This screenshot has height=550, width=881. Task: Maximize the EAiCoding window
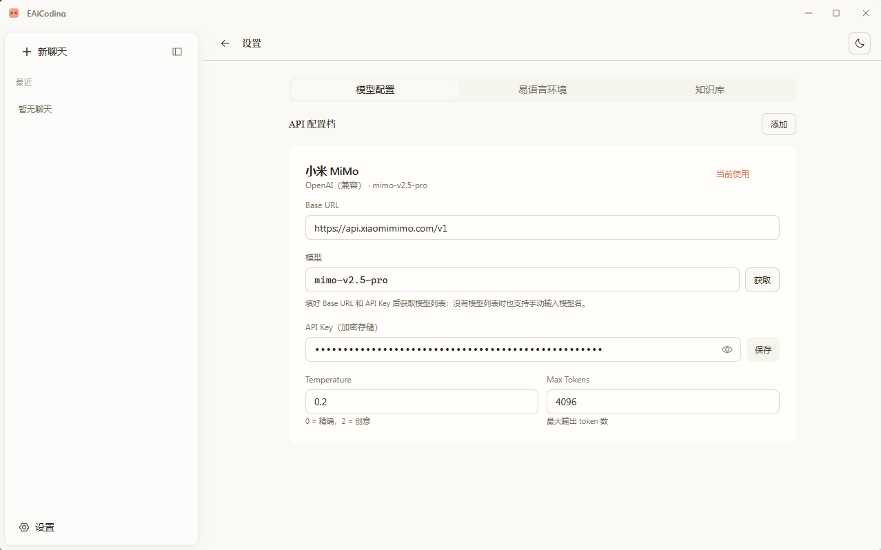(x=836, y=13)
